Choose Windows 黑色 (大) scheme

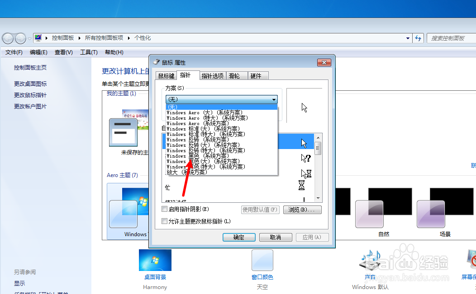(222, 162)
